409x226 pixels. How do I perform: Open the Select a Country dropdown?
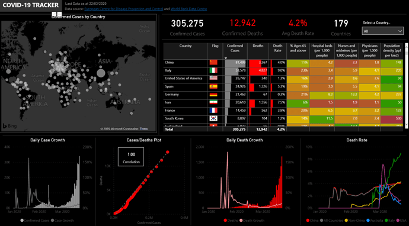click(x=383, y=31)
